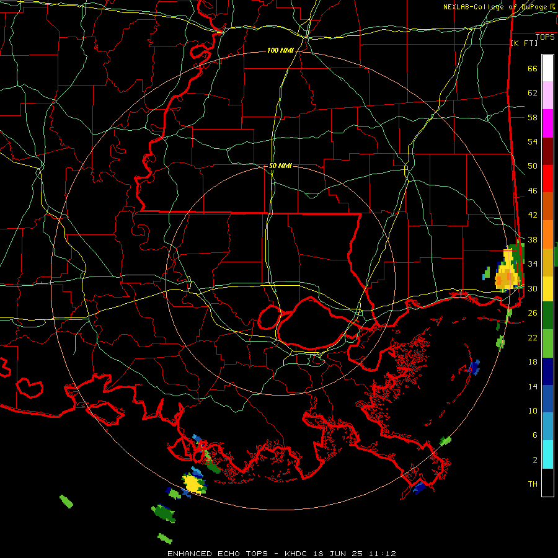Image resolution: width=558 pixels, height=558 pixels.
Task: Click the 62 legend value
Action: click(x=533, y=93)
